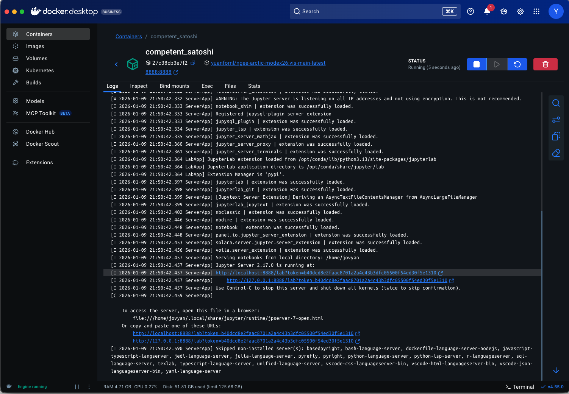Open the apps grid menu
569x394 pixels.
(536, 11)
